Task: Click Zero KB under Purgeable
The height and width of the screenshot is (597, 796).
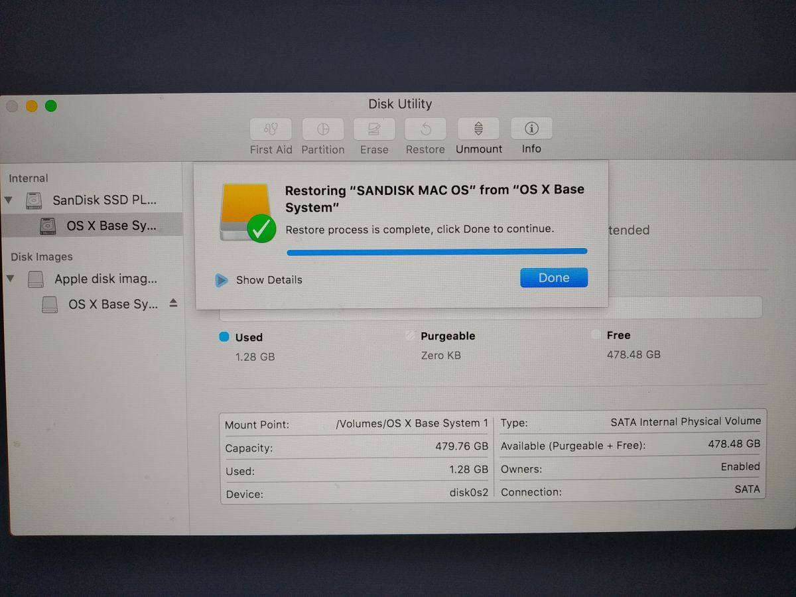Action: click(x=440, y=356)
